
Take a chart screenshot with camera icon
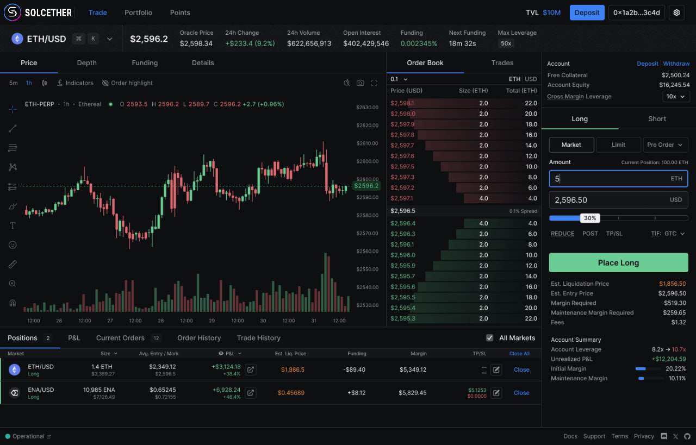360,83
